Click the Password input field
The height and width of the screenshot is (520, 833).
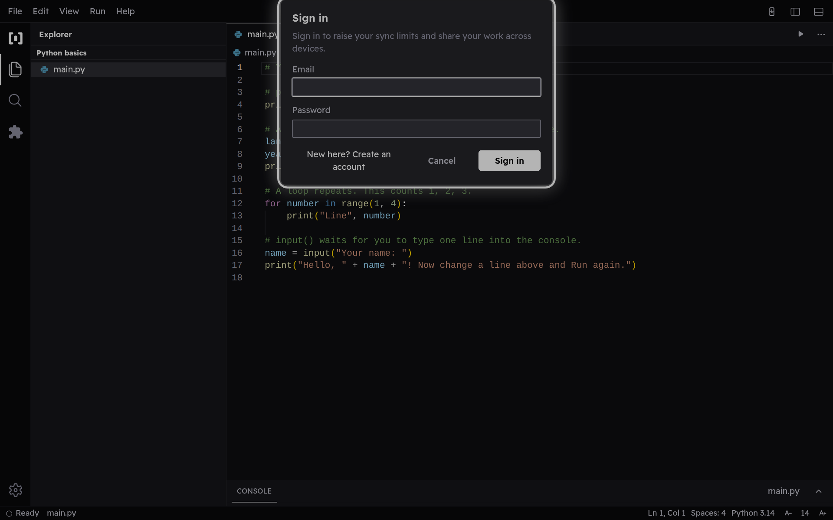point(416,129)
